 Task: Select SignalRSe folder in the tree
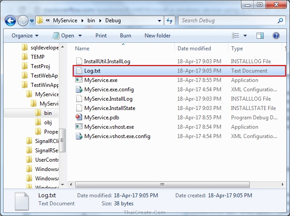[42, 151]
